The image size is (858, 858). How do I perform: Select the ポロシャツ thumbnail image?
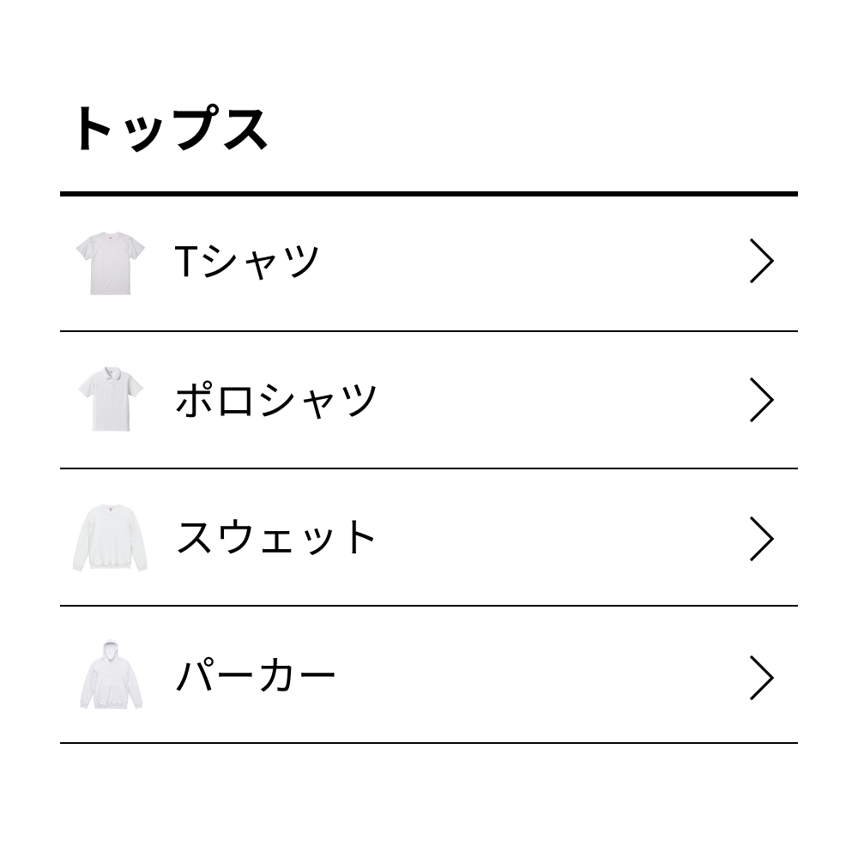pos(109,396)
